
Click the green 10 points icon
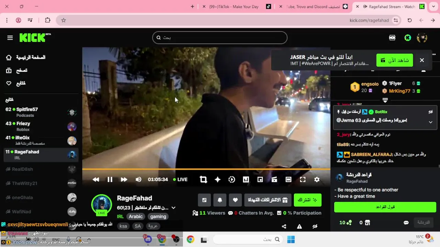click(349, 223)
